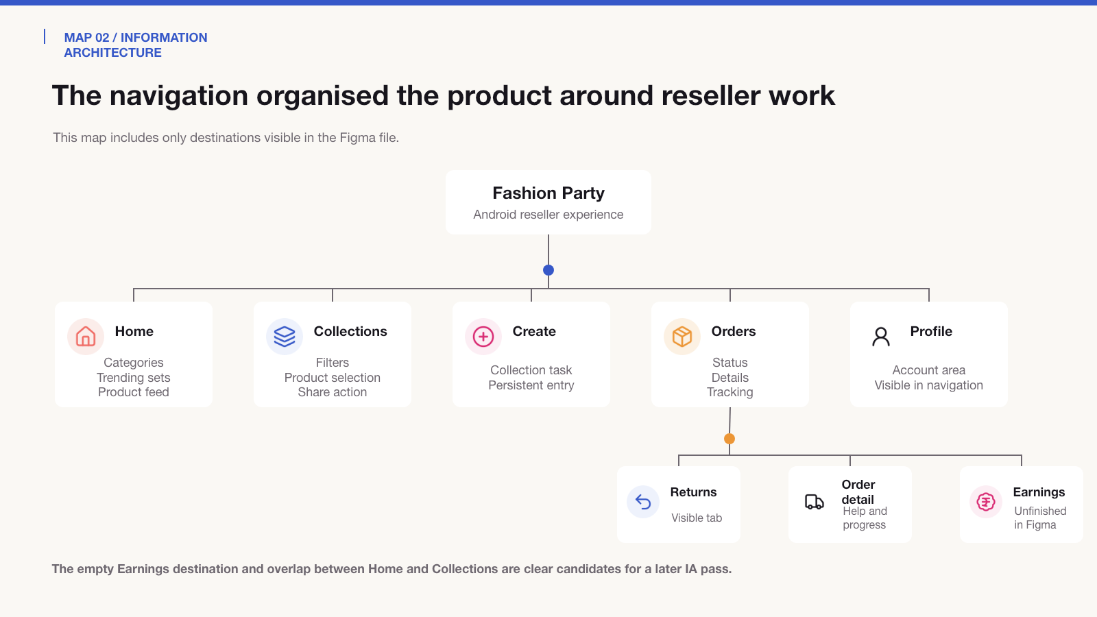Screen dimensions: 1097x617
Task: Click the Home house icon
Action: 86,337
